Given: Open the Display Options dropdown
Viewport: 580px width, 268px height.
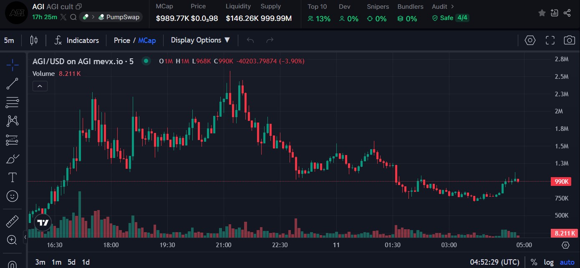Looking at the screenshot, I should [200, 40].
